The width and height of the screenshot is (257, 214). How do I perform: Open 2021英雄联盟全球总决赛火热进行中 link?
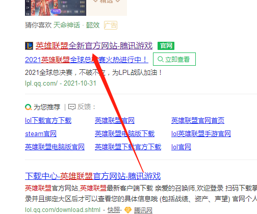click(x=87, y=60)
